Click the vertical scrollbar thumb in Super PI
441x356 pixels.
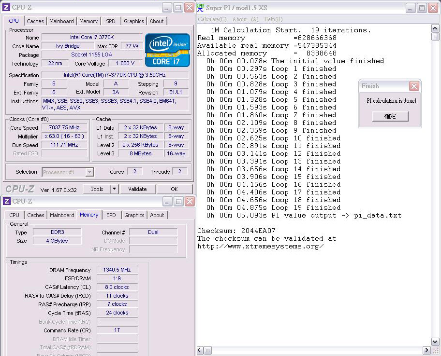(435, 37)
